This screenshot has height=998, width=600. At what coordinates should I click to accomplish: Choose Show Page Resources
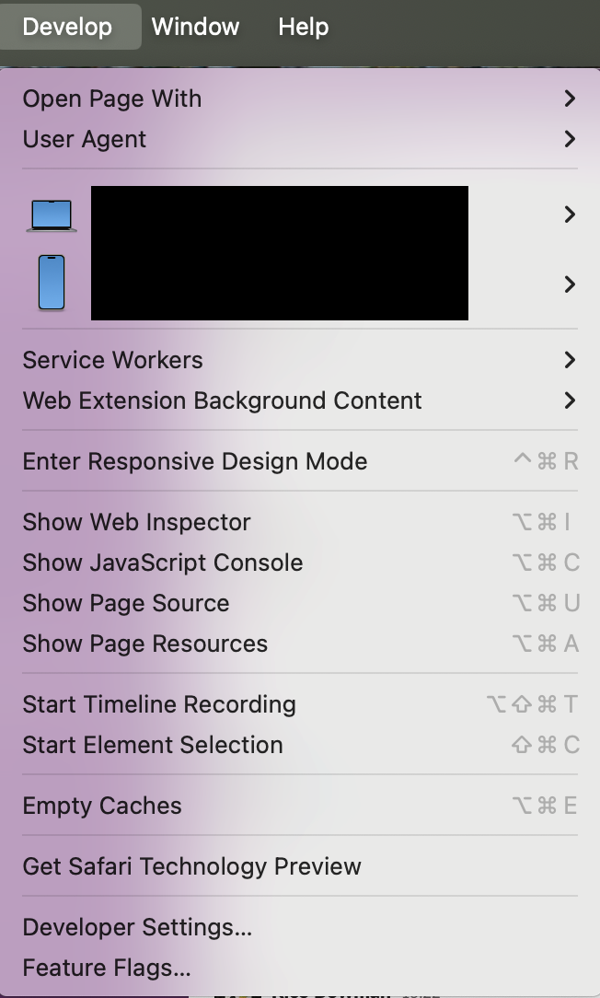click(x=145, y=644)
